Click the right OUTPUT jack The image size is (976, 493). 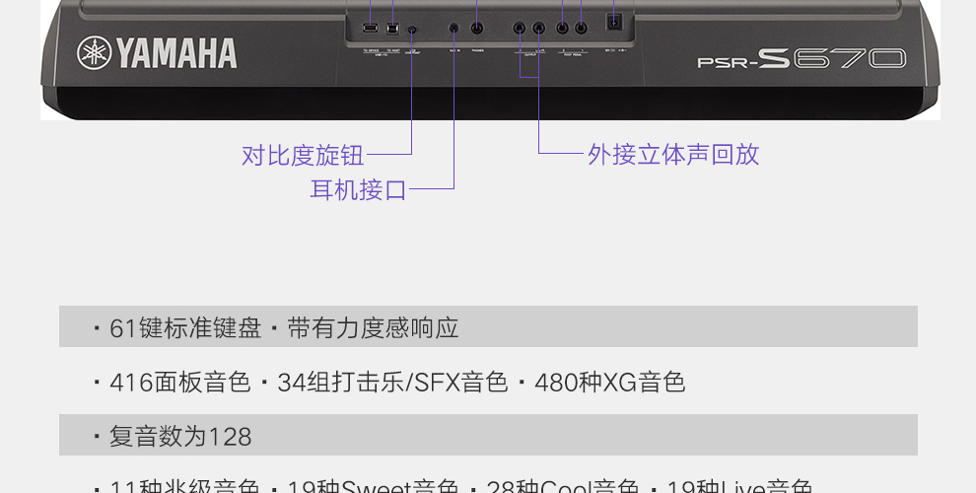[539, 28]
